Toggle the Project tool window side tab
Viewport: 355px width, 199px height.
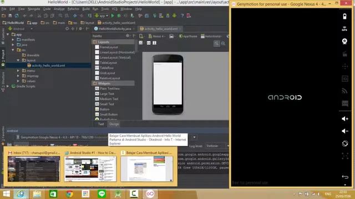[3, 58]
